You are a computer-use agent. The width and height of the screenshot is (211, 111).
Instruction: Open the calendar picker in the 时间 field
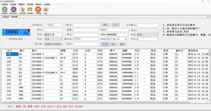click(126, 39)
